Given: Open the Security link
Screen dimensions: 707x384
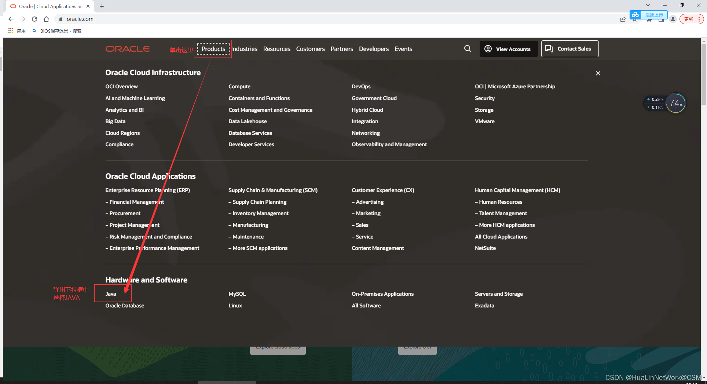Looking at the screenshot, I should point(484,98).
